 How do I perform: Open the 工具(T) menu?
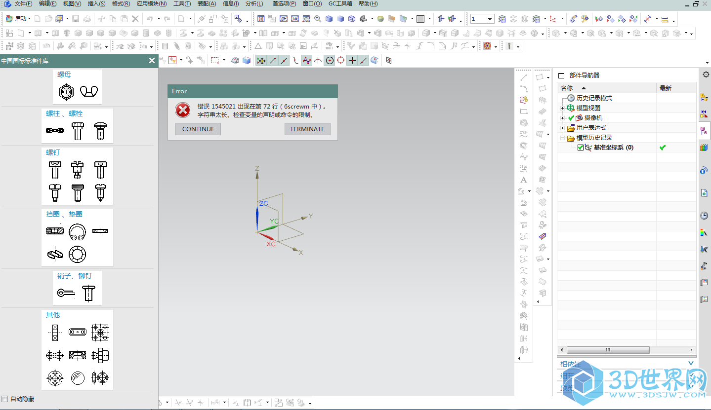(x=182, y=3)
